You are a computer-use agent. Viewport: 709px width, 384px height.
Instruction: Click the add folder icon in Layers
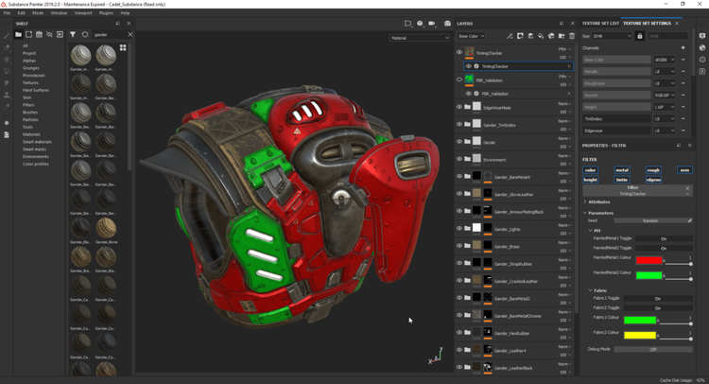(x=562, y=36)
